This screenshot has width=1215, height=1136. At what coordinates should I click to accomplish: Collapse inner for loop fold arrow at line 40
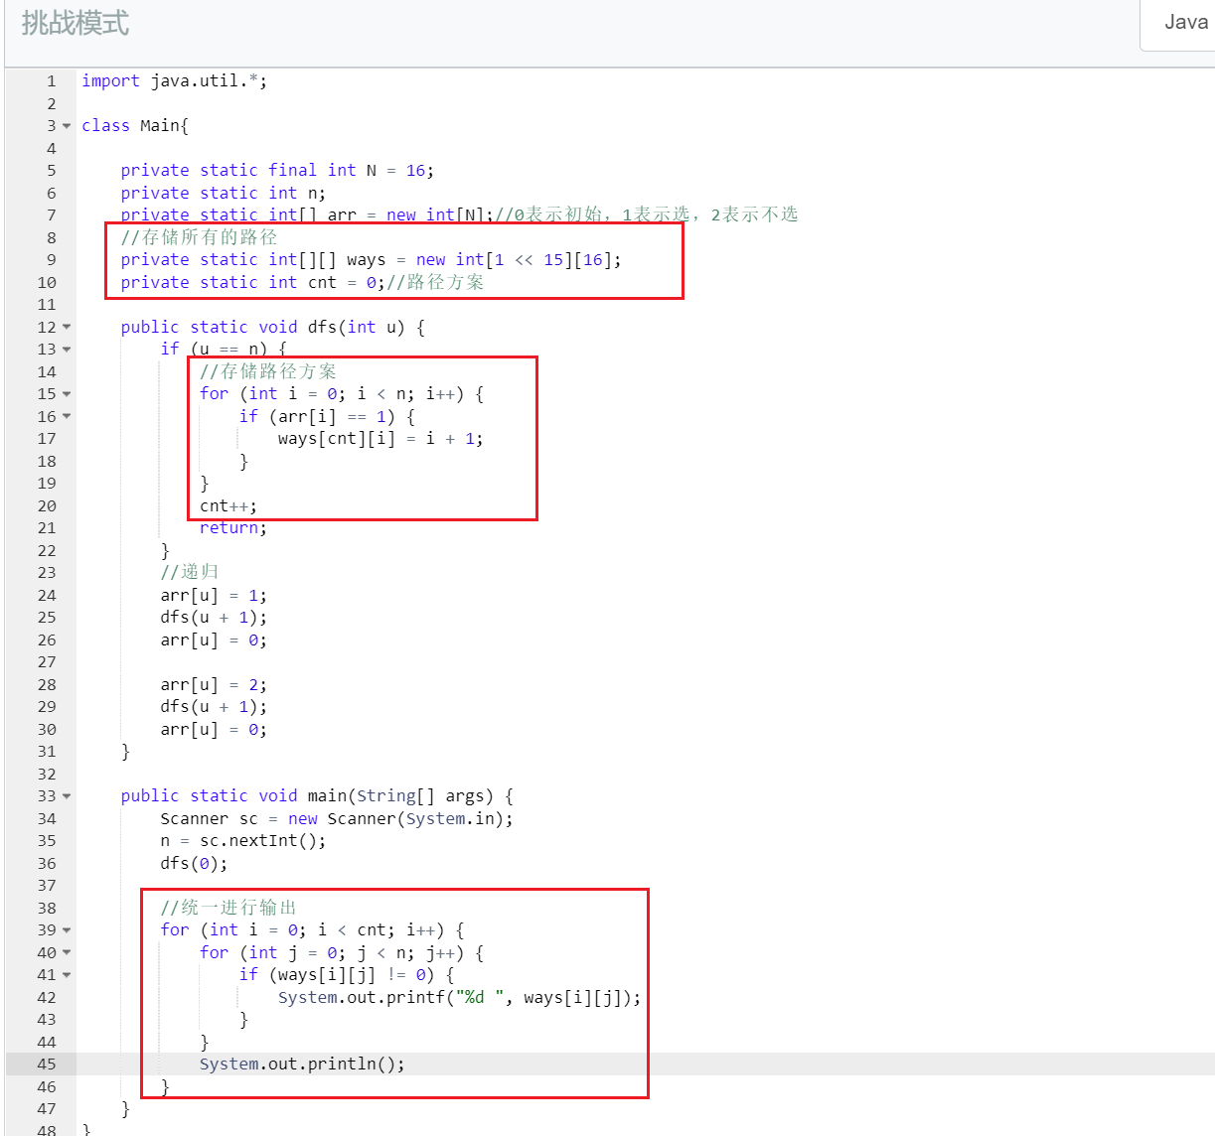[x=67, y=952]
